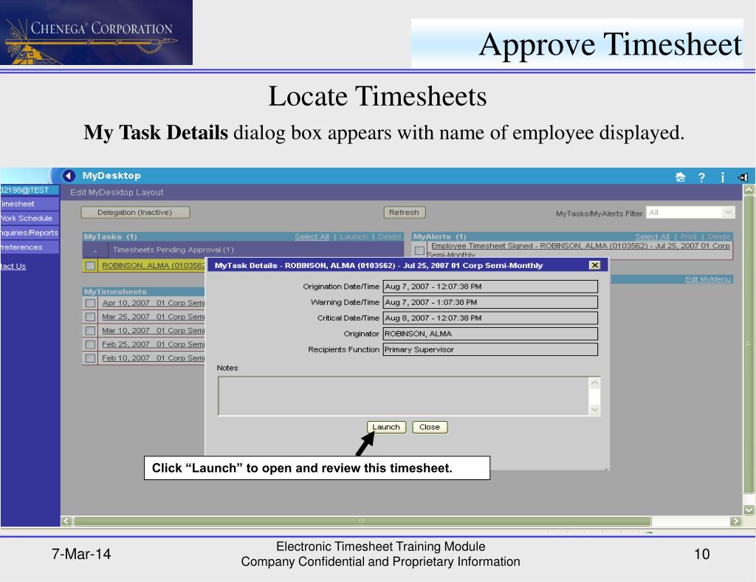The image size is (756, 582).
Task: Click the down arrow of the Notes box scrollbar
Action: tap(594, 409)
